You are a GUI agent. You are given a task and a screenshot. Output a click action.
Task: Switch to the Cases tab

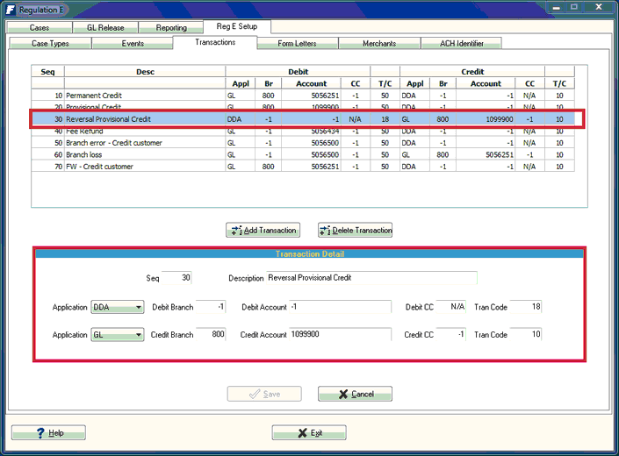pyautogui.click(x=39, y=28)
